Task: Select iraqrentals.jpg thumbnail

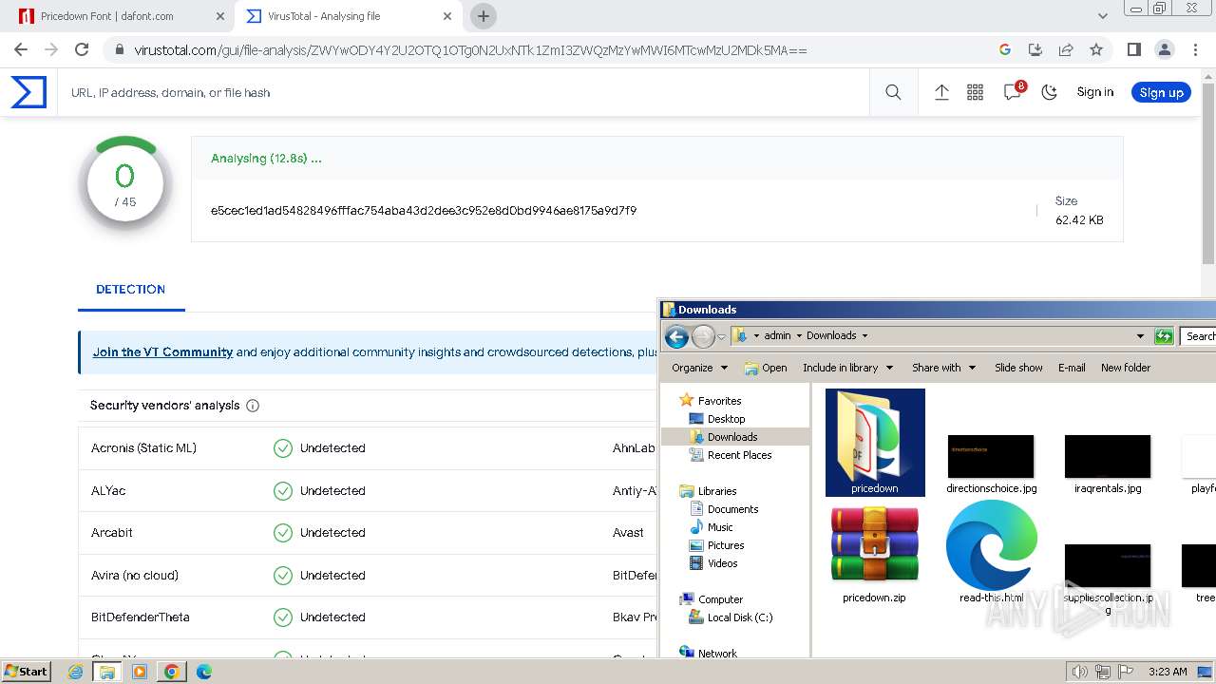Action: (1108, 464)
